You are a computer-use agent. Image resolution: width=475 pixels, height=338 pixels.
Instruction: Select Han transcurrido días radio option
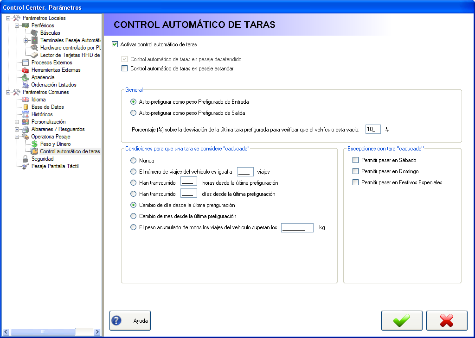(133, 194)
